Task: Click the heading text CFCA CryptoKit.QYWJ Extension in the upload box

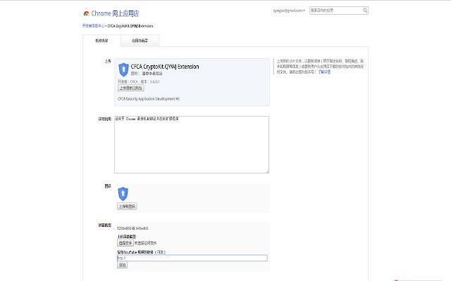Action: pyautogui.click(x=165, y=67)
